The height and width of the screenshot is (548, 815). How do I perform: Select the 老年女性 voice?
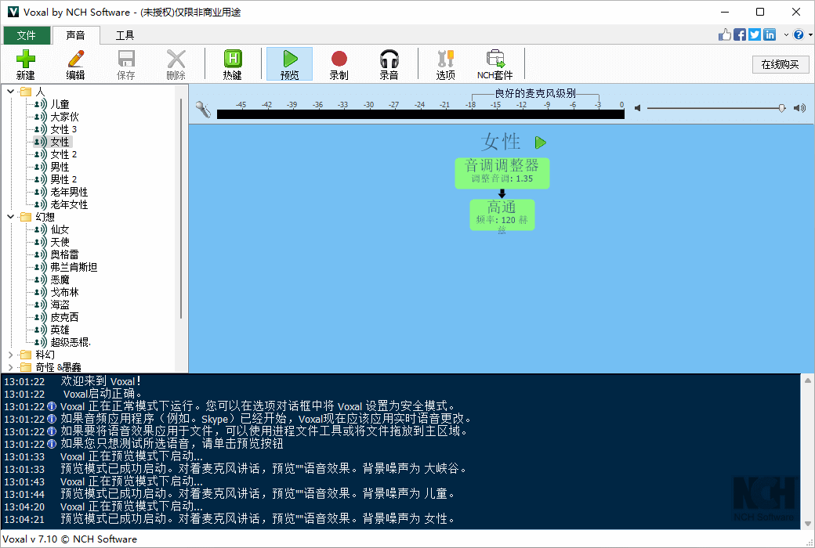(69, 204)
